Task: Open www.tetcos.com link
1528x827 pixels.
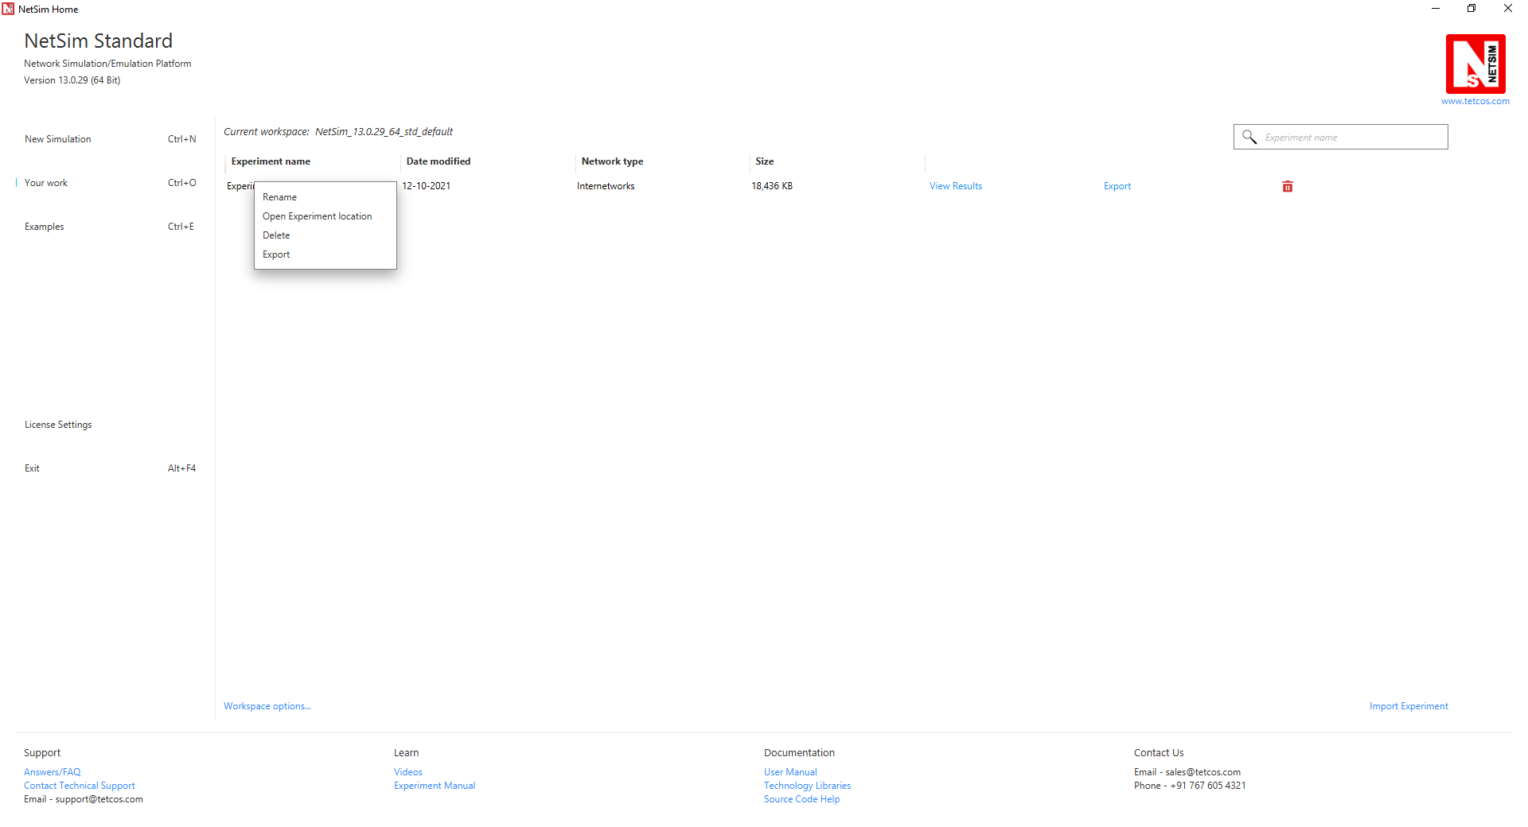Action: point(1475,101)
